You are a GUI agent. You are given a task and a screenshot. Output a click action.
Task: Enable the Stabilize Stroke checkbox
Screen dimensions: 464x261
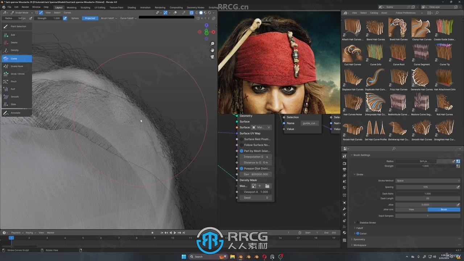[x=357, y=223]
